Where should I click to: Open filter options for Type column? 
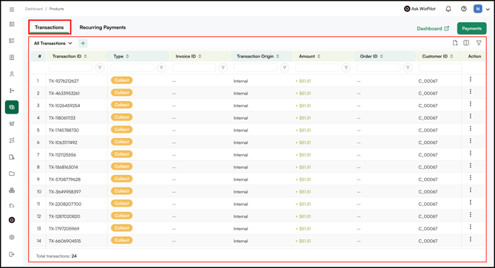pos(161,67)
